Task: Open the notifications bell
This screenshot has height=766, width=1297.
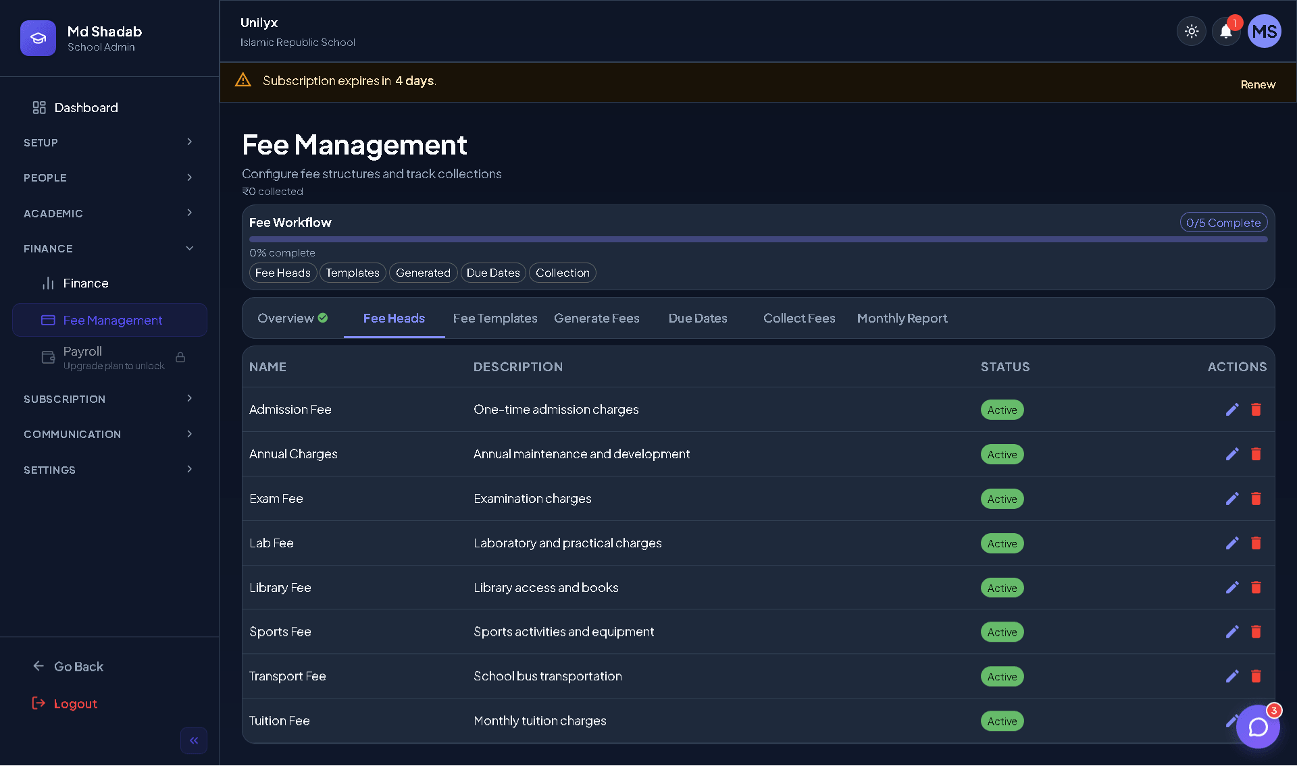Action: click(1226, 31)
